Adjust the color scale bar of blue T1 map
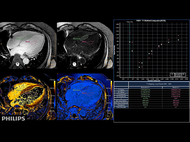 pyautogui.click(x=111, y=95)
